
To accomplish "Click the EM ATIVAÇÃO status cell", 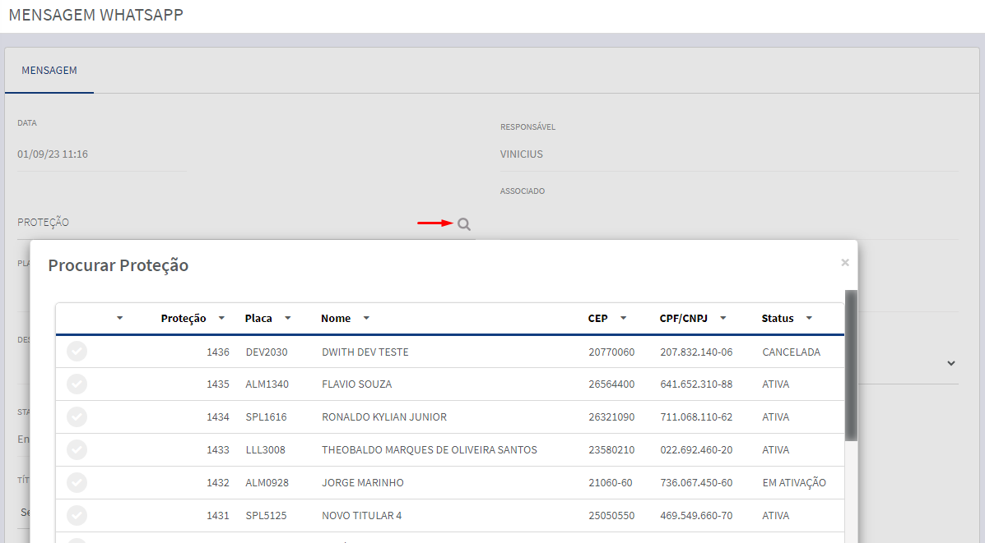I will tap(794, 482).
